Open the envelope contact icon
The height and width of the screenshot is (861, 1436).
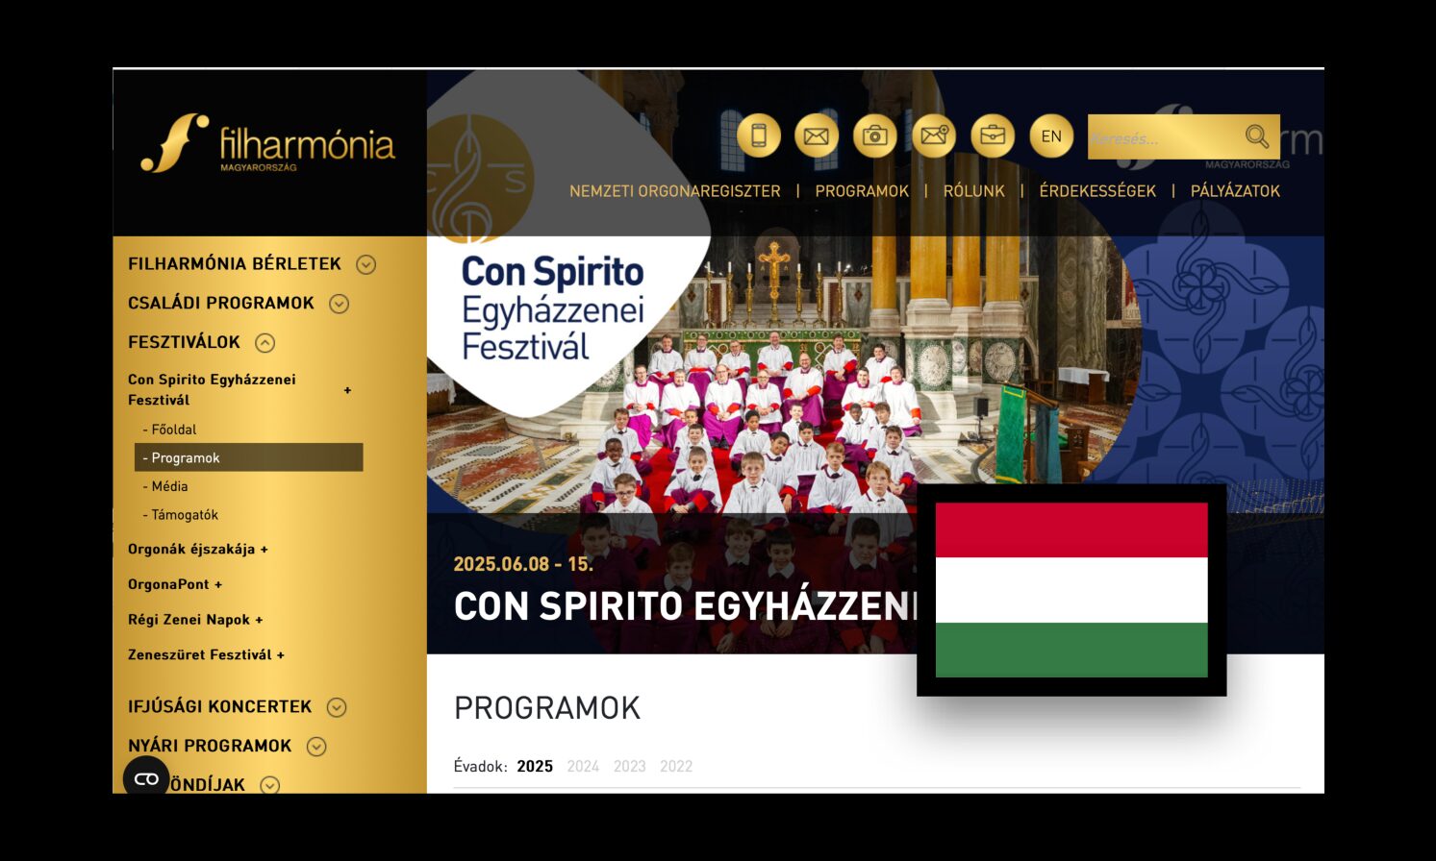(817, 135)
